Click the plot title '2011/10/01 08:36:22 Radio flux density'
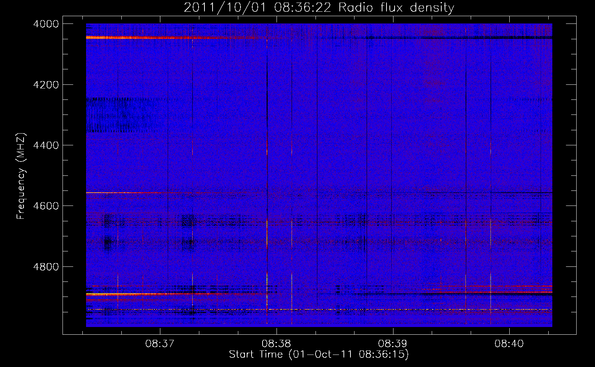Screen dimensions: 595x367 pyautogui.click(x=319, y=8)
